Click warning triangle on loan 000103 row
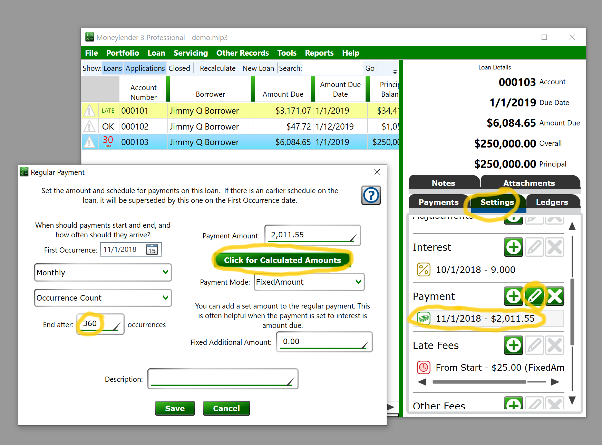This screenshot has width=602, height=445. pos(90,142)
